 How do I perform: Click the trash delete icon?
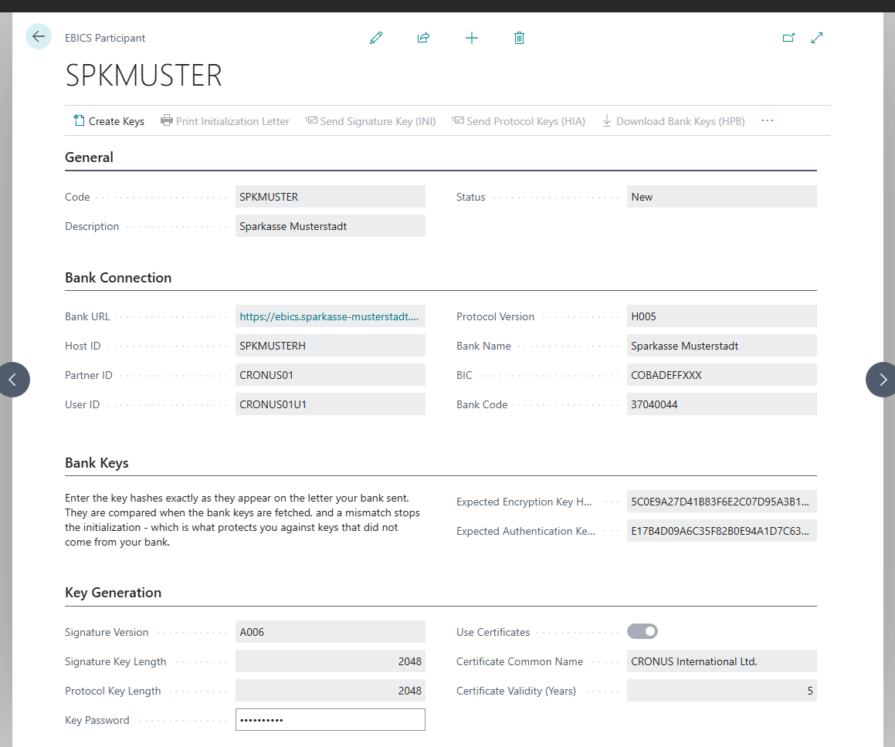(x=519, y=39)
